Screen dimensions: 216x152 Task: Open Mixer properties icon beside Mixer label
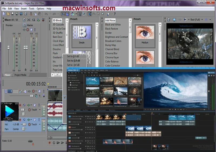[24, 20]
